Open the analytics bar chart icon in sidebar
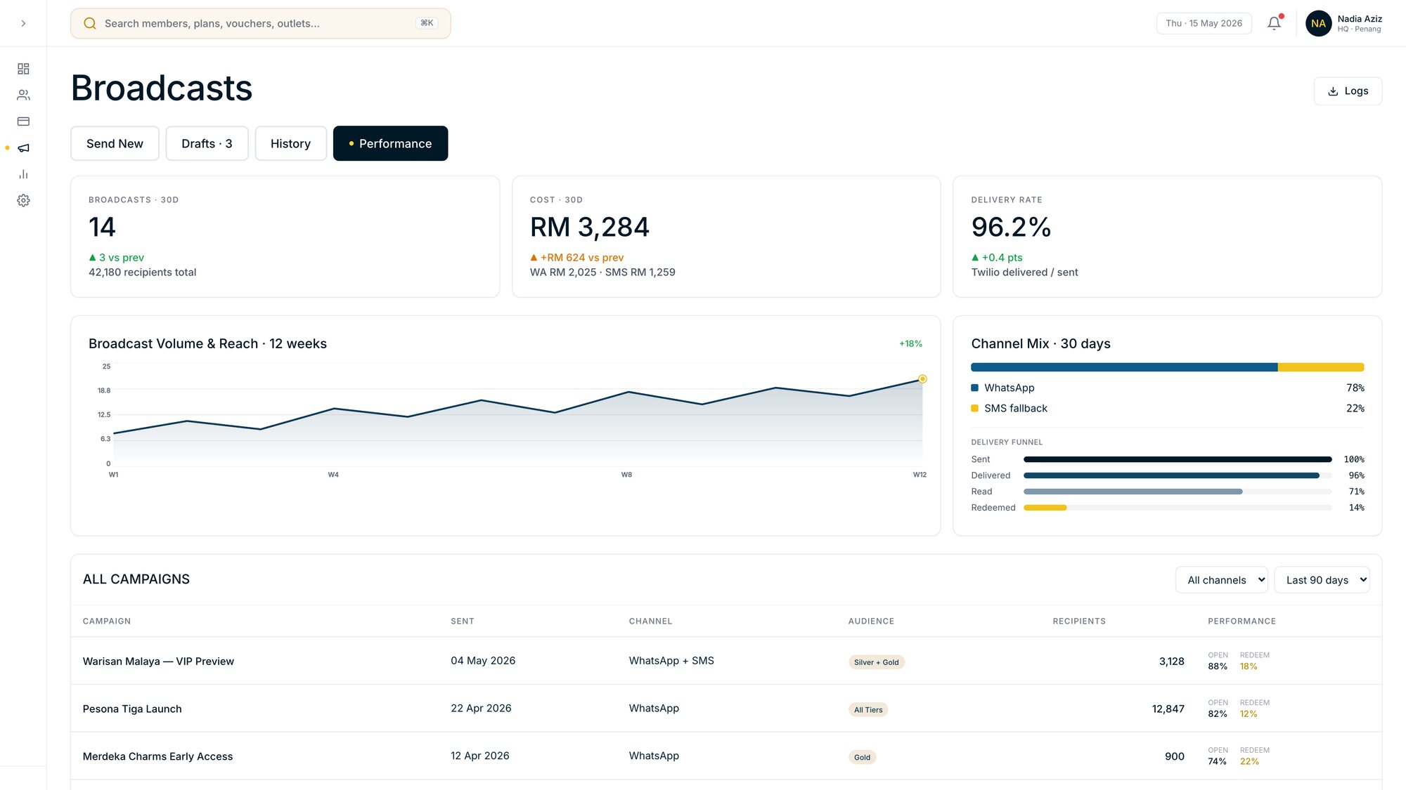This screenshot has height=790, width=1406. 23,174
